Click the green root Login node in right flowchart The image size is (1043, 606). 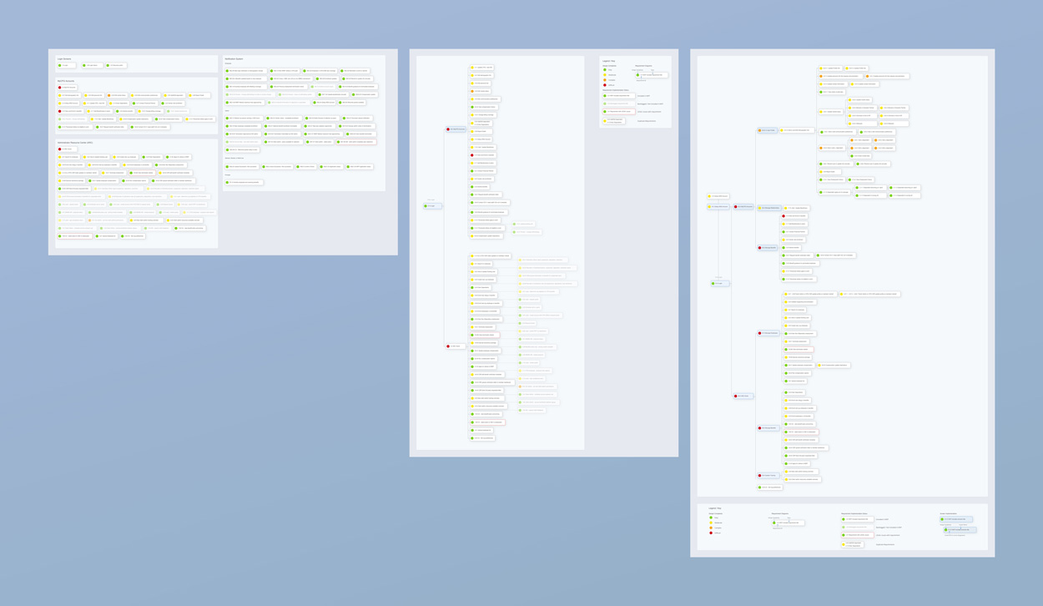(x=719, y=283)
